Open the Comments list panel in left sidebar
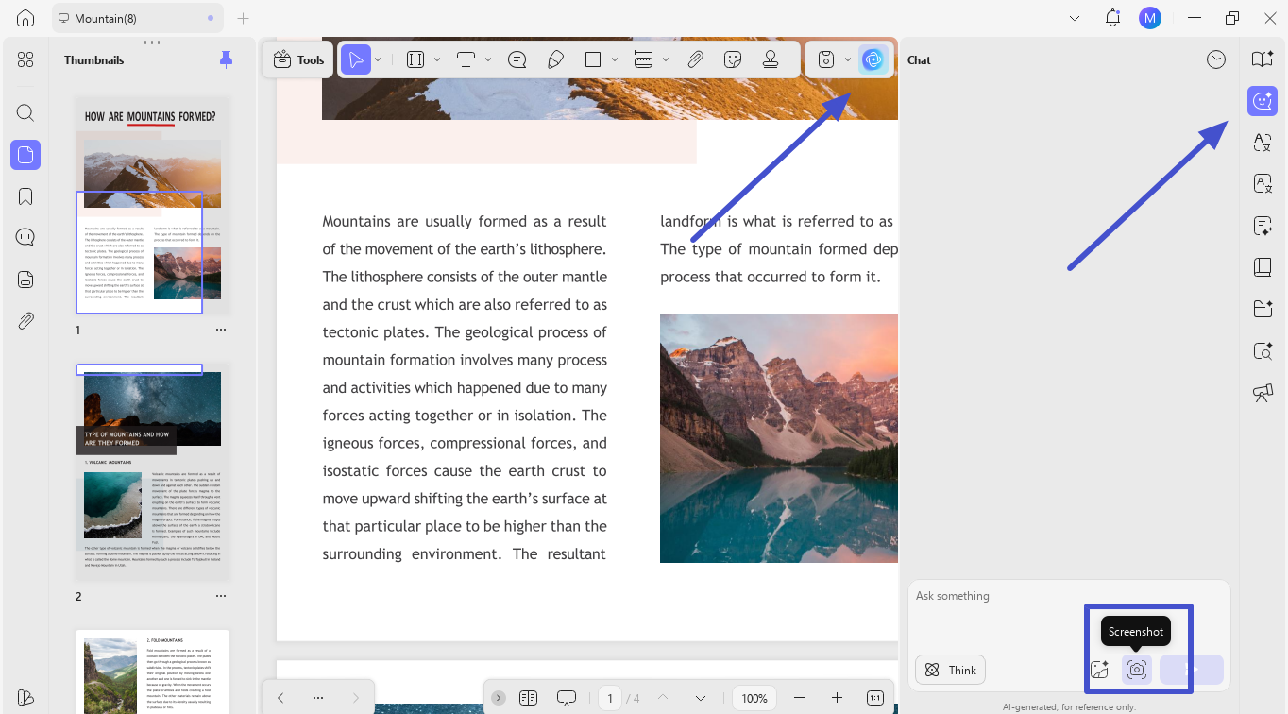This screenshot has width=1288, height=714. [x=25, y=237]
